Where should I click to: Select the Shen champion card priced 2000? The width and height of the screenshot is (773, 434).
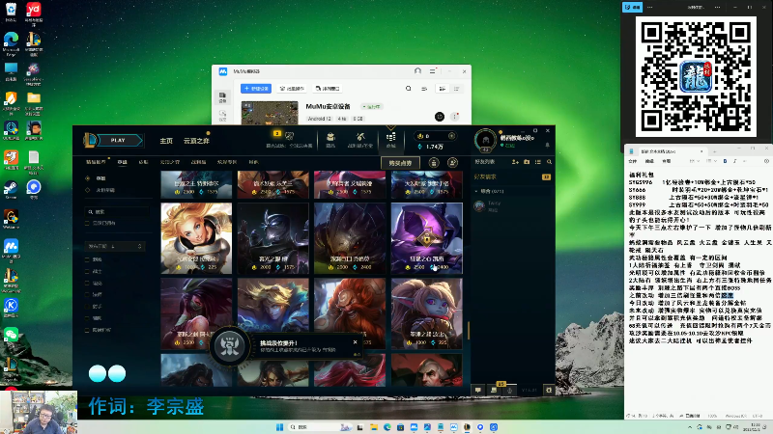point(273,238)
